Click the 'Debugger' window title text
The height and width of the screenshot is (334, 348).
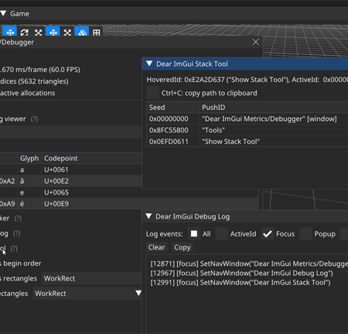18,42
